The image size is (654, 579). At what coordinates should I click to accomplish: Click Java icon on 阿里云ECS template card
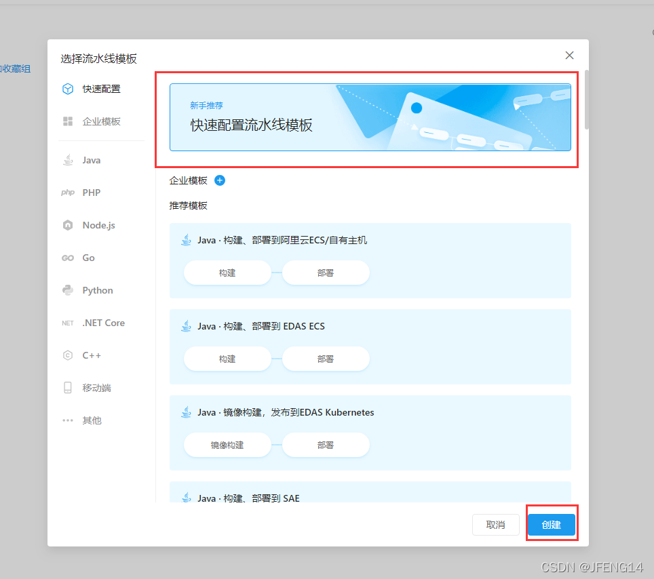[x=186, y=240]
